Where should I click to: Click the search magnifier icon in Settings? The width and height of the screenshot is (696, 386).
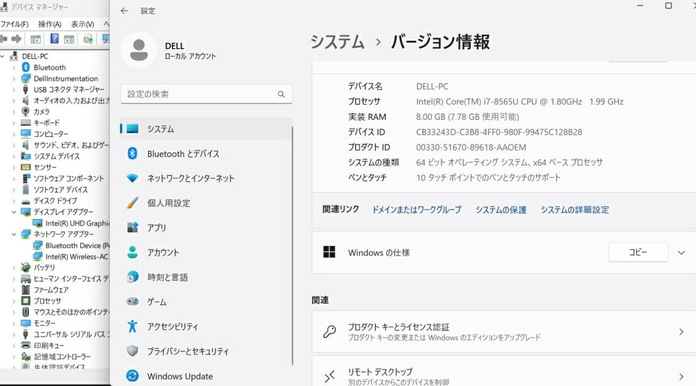coord(281,94)
